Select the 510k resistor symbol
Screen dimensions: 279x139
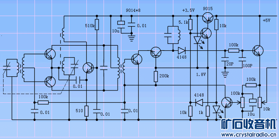pyautogui.click(x=97, y=24)
